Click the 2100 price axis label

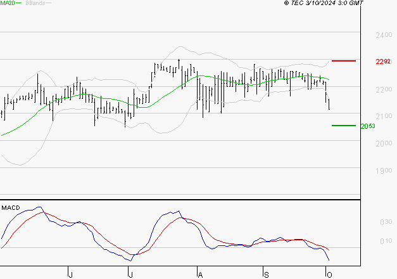[384, 117]
